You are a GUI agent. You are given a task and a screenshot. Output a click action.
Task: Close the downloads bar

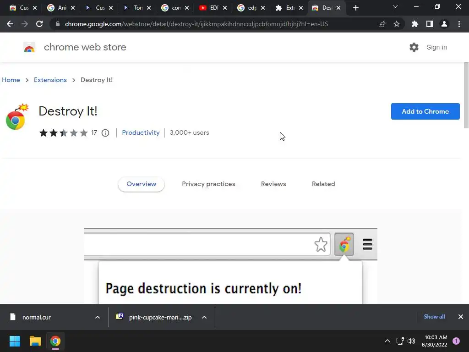pyautogui.click(x=461, y=317)
